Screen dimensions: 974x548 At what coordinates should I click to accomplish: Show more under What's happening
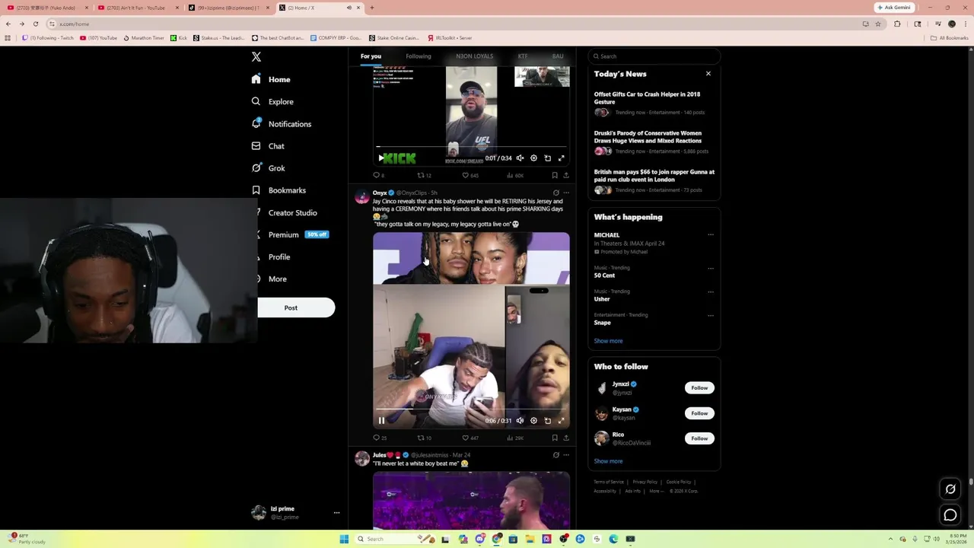coord(608,341)
